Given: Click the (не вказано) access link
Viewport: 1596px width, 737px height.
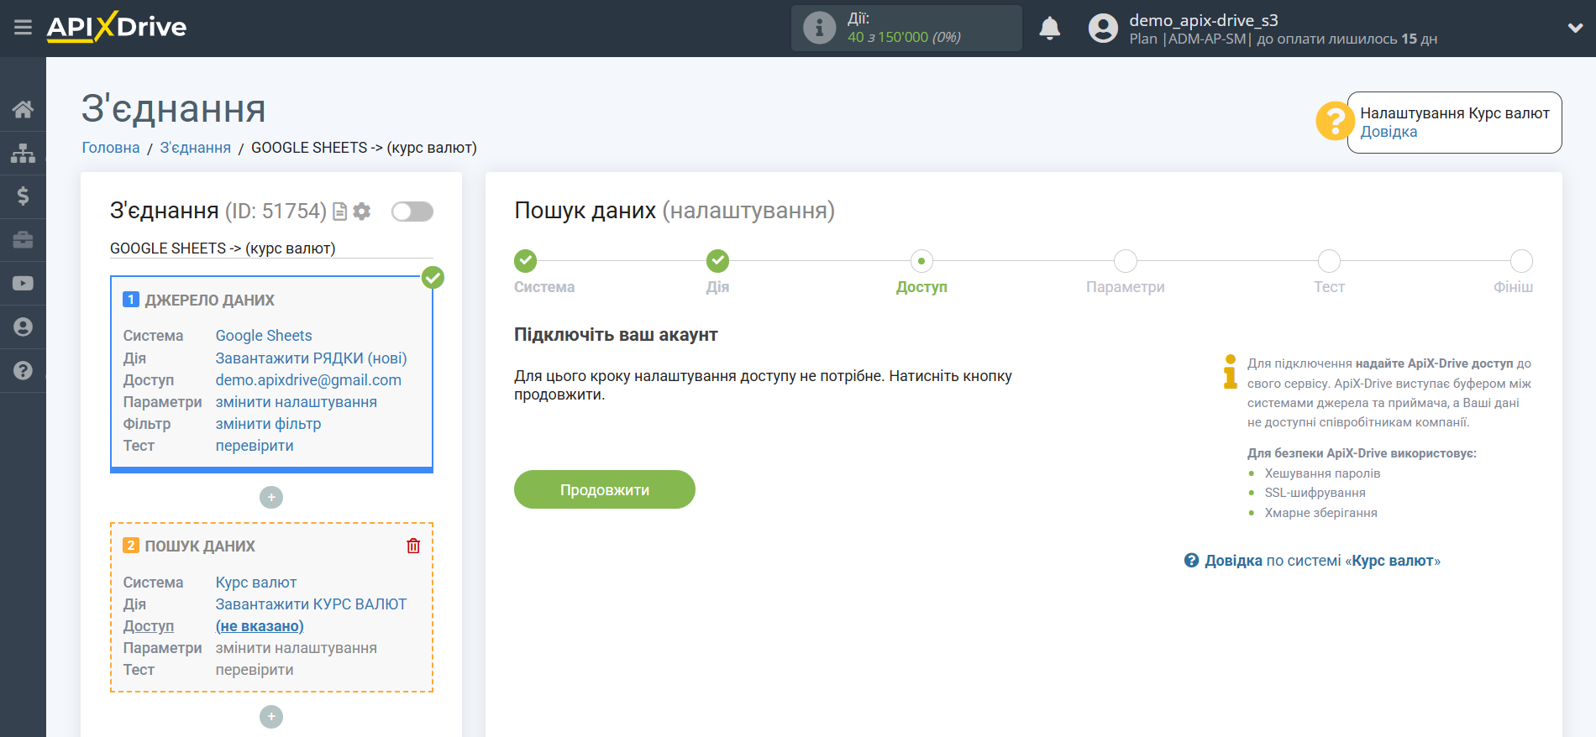Looking at the screenshot, I should pos(260,626).
